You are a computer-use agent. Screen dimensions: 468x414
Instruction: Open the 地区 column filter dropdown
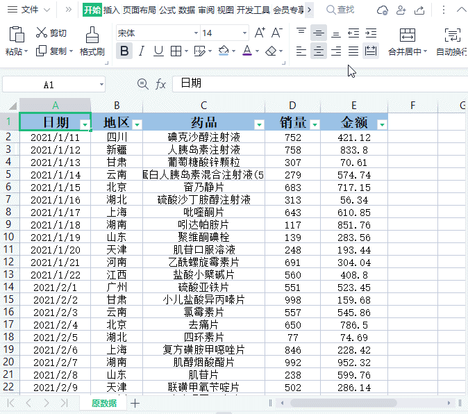point(137,124)
